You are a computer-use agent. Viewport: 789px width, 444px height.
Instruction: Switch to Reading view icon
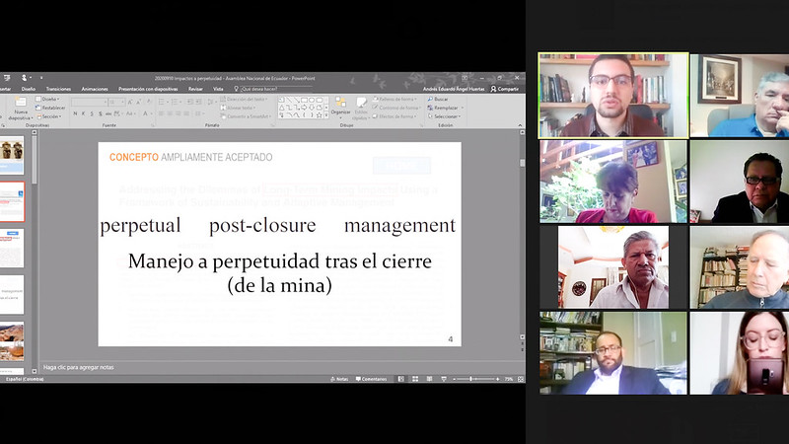click(429, 379)
